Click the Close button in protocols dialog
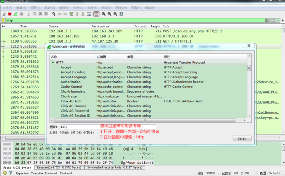The image size is (285, 176). click(x=242, y=139)
